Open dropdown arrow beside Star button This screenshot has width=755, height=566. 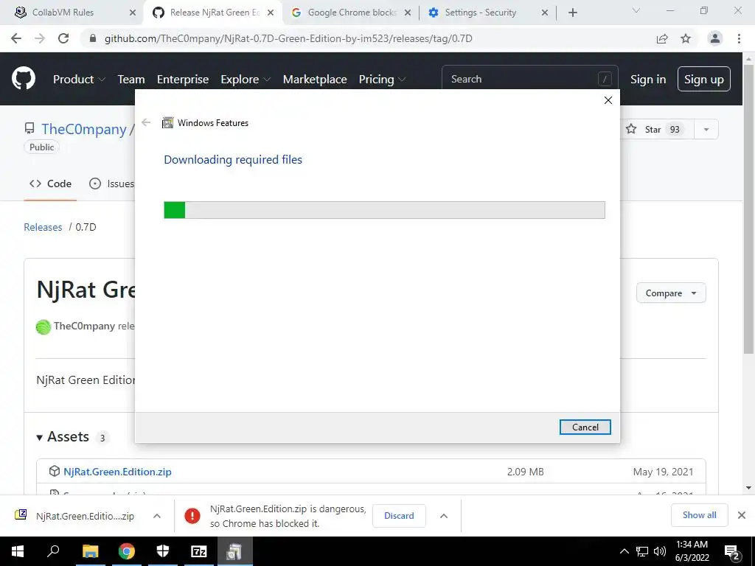coord(706,130)
